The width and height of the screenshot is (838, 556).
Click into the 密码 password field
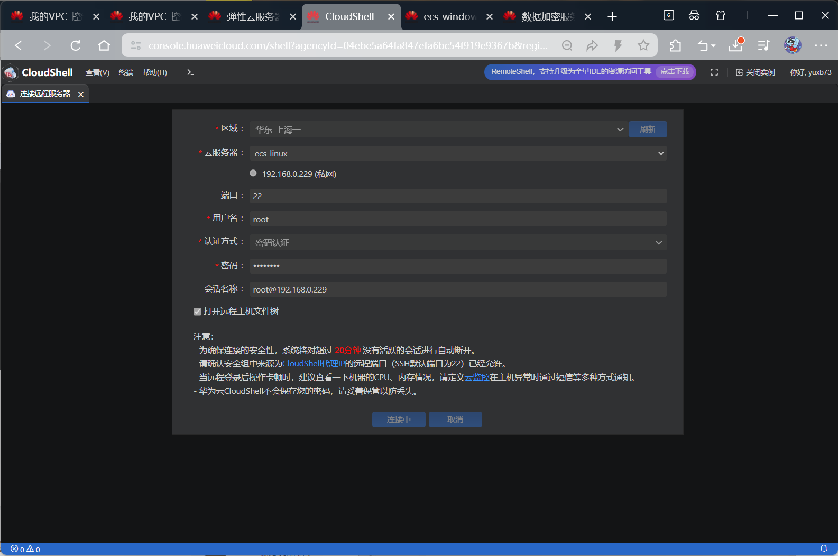[458, 266]
